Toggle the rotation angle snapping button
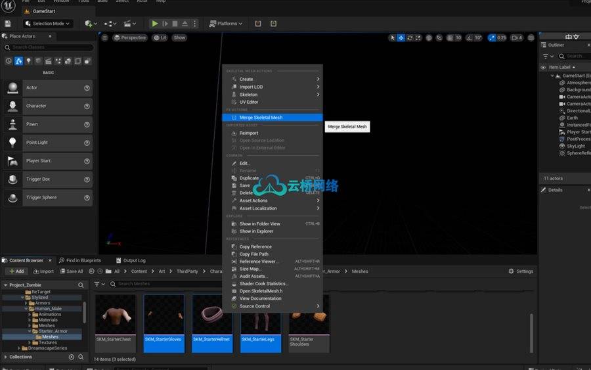This screenshot has width=591, height=370. 468,37
